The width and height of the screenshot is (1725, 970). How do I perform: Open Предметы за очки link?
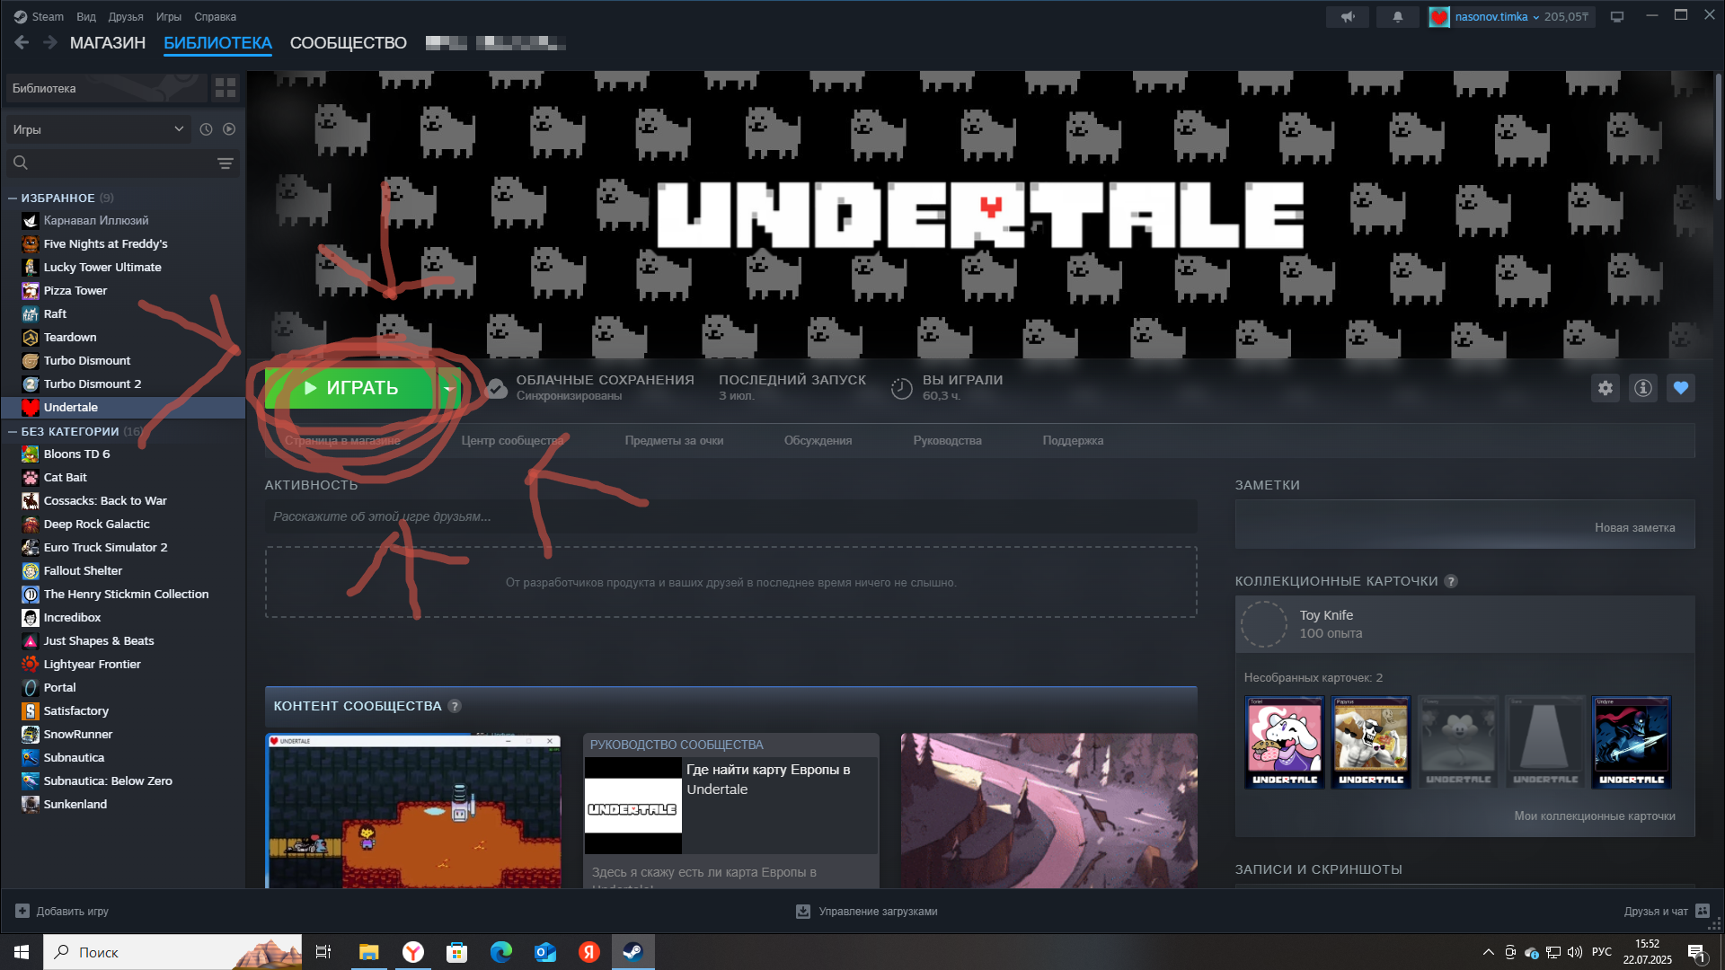click(x=674, y=440)
